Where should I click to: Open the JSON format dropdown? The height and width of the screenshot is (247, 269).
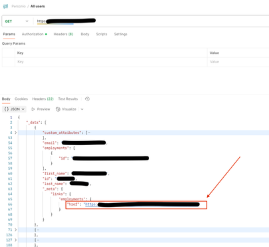coord(14,109)
